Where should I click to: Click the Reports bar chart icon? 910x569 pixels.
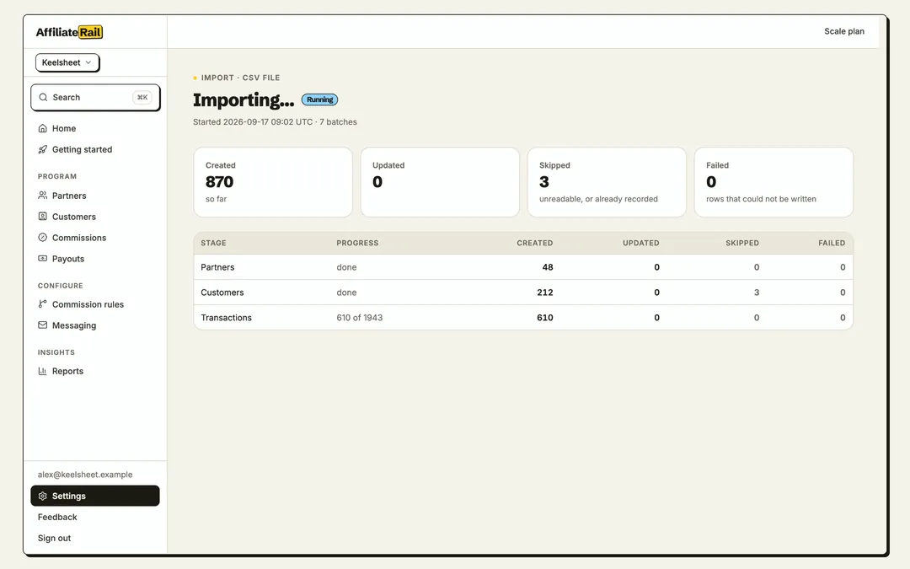42,371
